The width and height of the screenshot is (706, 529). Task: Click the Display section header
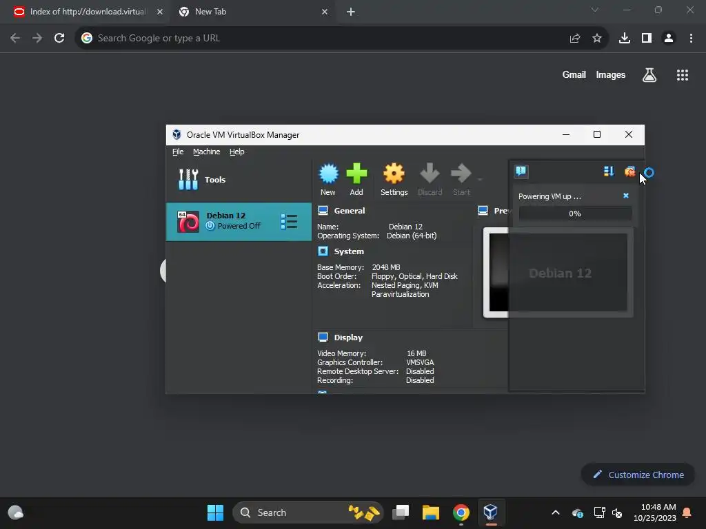pos(348,338)
